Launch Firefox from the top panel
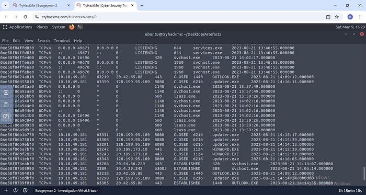The width and height of the screenshot is (366, 195). click(72, 27)
